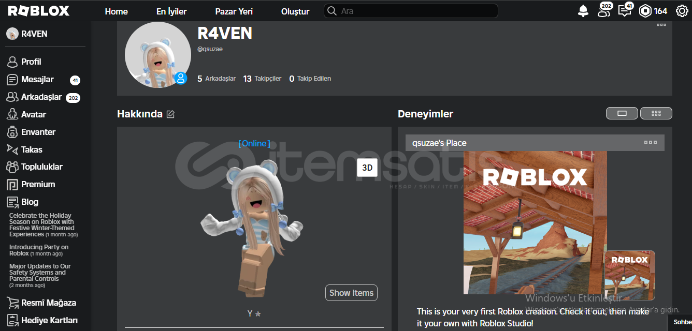The height and width of the screenshot is (331, 692).
Task: Click the pencil edit icon next to Hakkında
Action: (x=170, y=114)
